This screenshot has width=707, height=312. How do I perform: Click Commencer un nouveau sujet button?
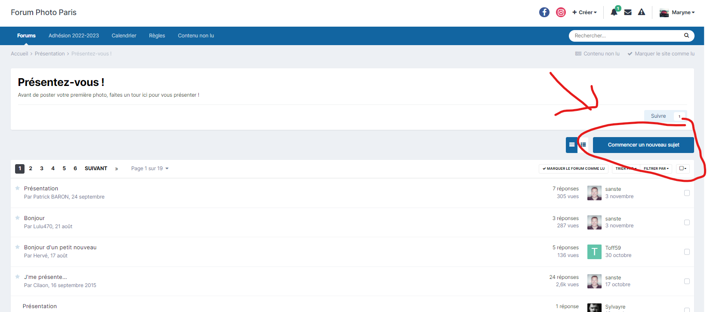tap(643, 145)
